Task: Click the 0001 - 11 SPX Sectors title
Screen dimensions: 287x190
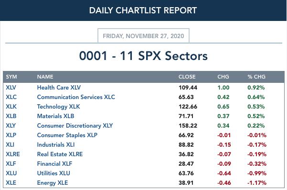Action: coord(143,56)
